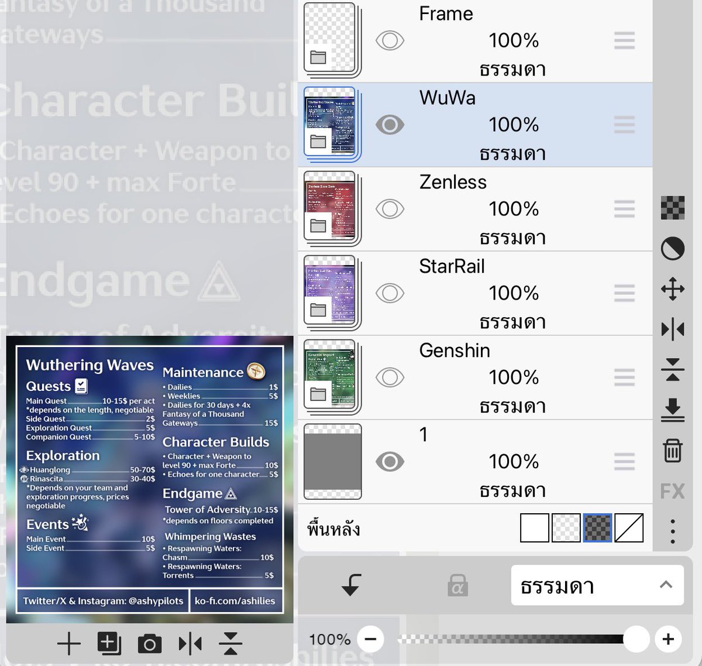Delete the layer with the trash icon

coord(673,451)
